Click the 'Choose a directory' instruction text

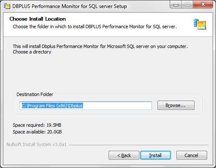32,52
